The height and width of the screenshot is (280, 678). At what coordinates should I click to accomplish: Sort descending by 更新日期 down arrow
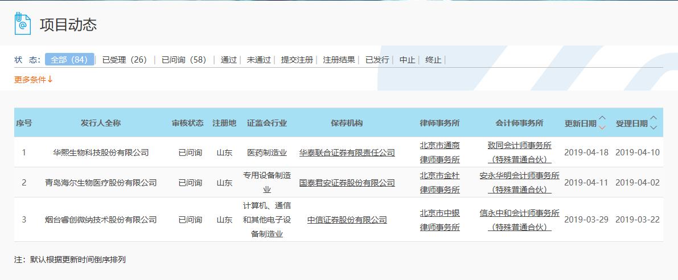[x=602, y=127]
